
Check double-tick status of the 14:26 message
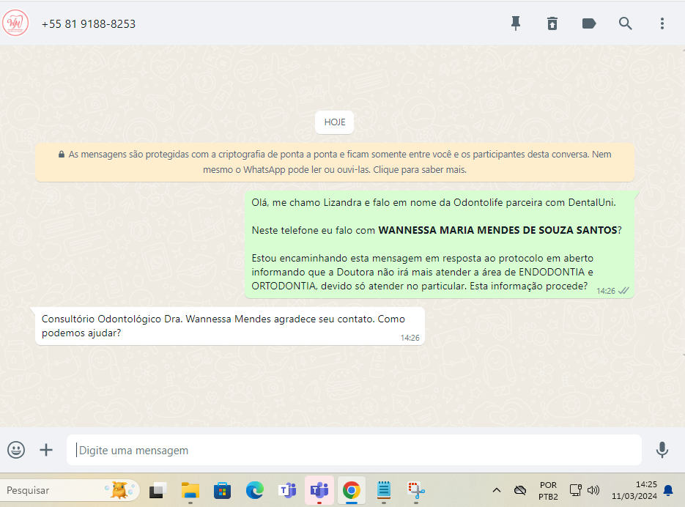click(x=624, y=291)
